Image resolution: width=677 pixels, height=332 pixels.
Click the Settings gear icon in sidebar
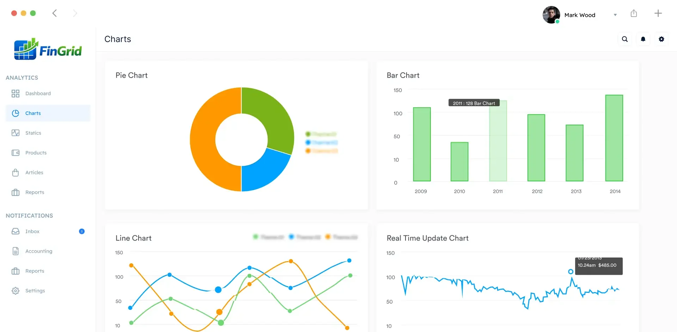click(x=16, y=291)
